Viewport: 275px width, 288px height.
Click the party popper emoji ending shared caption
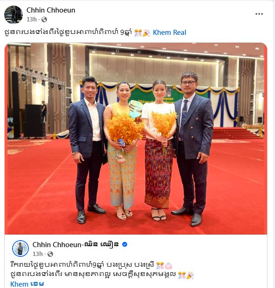click(190, 275)
